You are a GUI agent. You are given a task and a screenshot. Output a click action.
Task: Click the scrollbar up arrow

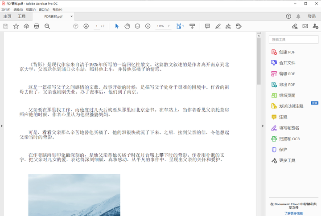(259, 36)
